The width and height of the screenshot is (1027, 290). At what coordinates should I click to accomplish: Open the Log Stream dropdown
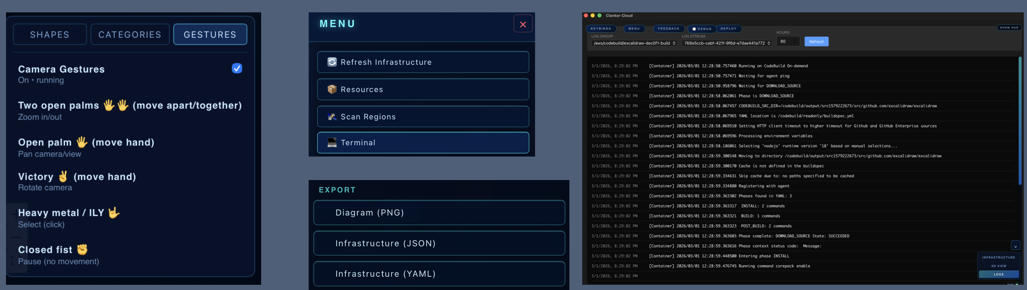pos(727,43)
